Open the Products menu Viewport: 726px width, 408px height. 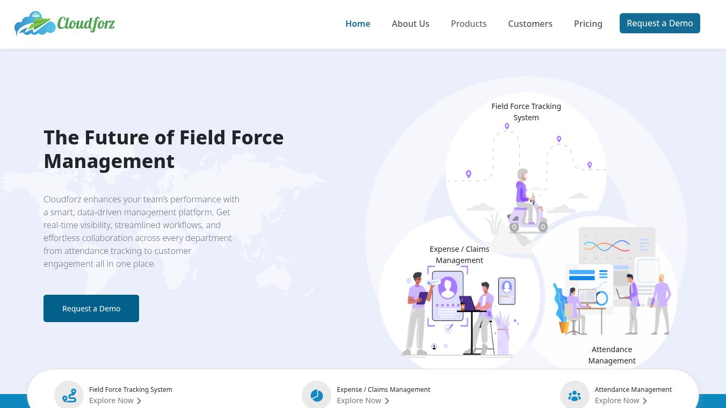point(469,24)
